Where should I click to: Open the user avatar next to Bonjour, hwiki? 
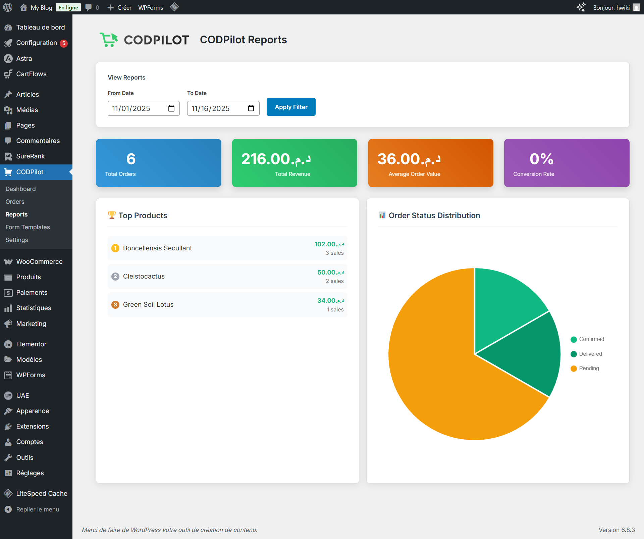coord(636,7)
